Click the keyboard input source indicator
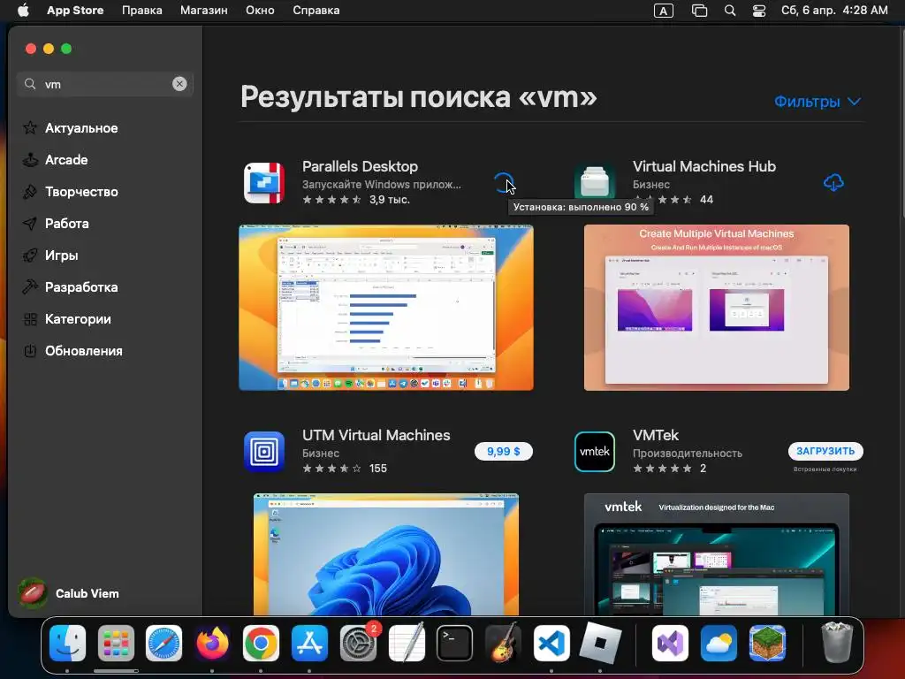The image size is (905, 679). click(x=663, y=11)
